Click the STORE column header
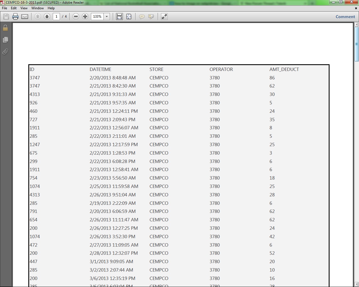359x287 pixels. point(157,69)
